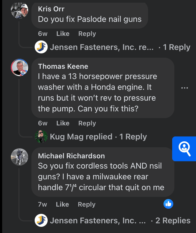Expand the 2 Replies thread under Michael
This screenshot has width=196, height=233.
pos(173,221)
